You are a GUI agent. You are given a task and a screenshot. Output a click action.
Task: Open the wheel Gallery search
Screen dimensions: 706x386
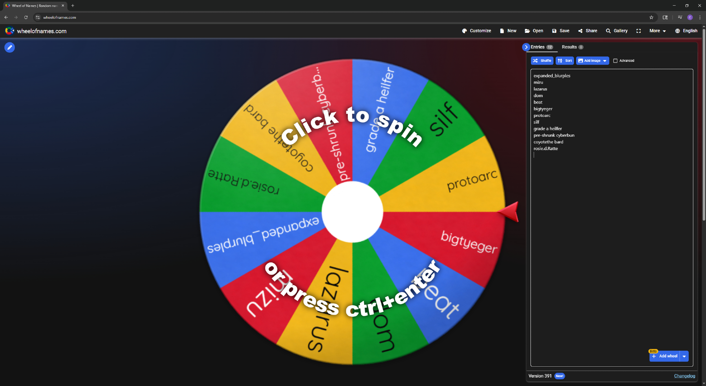617,31
